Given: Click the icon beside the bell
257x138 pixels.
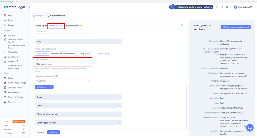Looking at the screenshot, I should click(x=222, y=7).
